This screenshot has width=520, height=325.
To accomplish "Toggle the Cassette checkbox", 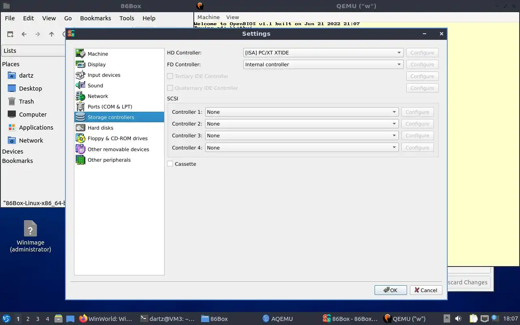I will 170,164.
